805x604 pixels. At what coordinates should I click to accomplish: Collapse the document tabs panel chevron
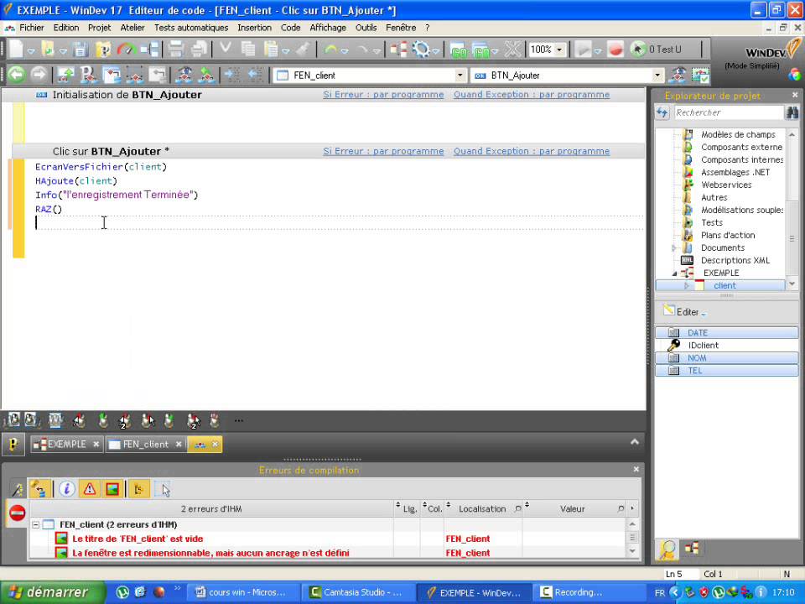[635, 442]
